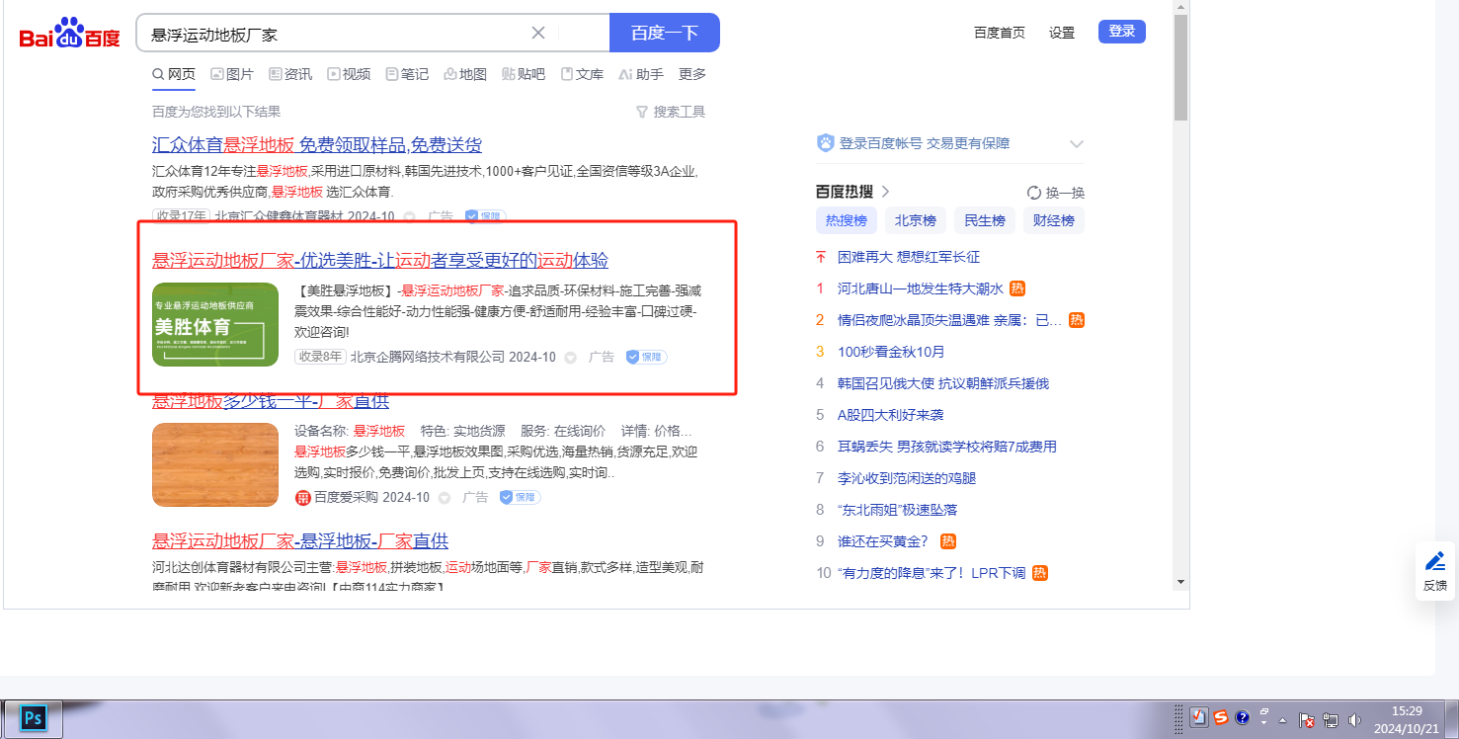Expand the 登录百度帐号 panel chevron
Viewport: 1459px width, 739px height.
pos(1077,144)
